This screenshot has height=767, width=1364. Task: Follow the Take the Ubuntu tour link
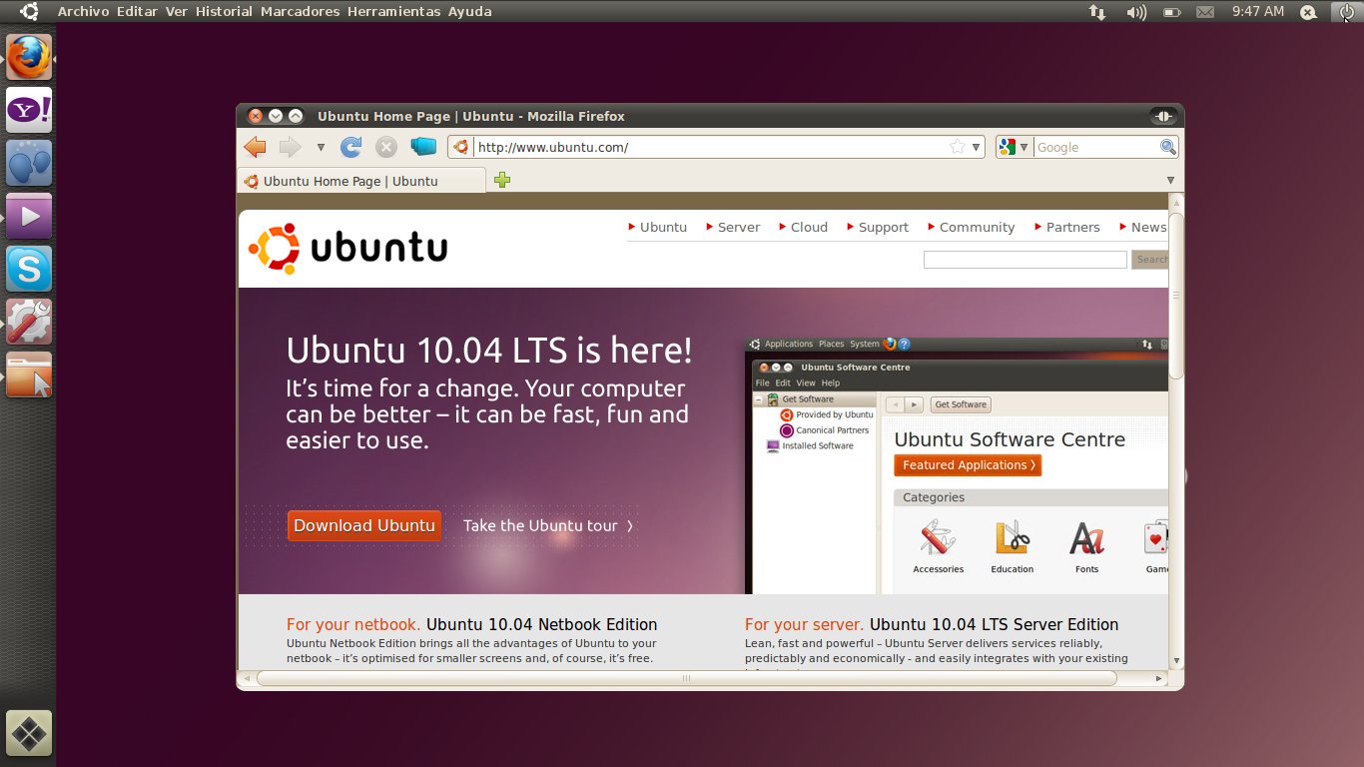coord(548,525)
